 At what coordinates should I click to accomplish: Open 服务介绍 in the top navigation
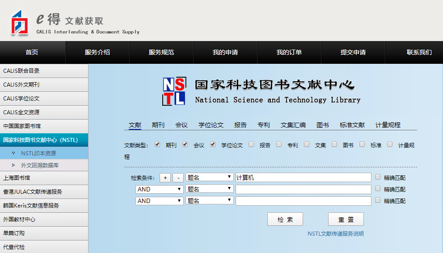coord(97,52)
